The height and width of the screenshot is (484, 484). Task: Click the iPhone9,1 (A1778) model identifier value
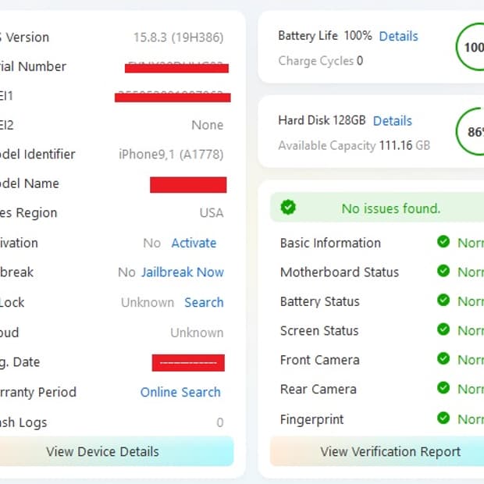coord(171,154)
